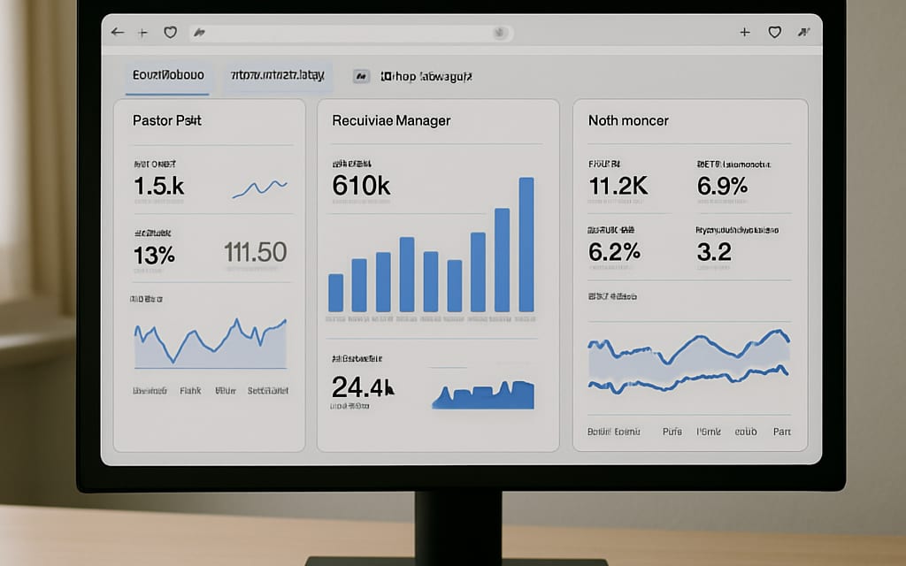
Task: Click the address bar field
Action: point(351,33)
